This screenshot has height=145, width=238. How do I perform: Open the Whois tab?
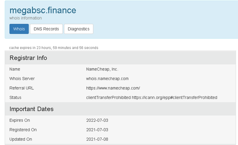19,29
